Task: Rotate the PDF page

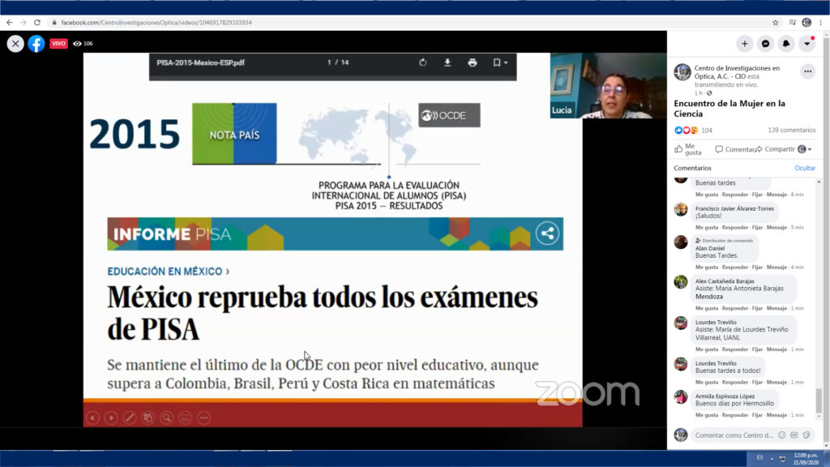Action: 422,62
